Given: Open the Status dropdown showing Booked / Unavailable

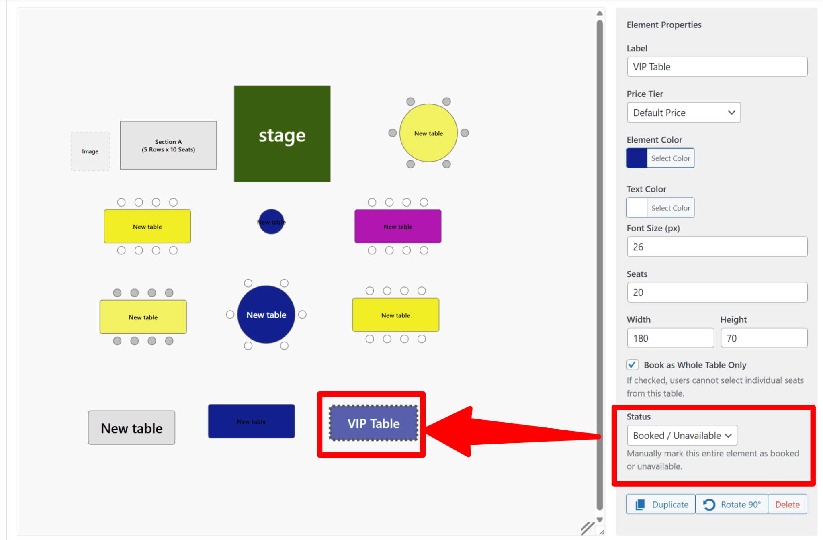Looking at the screenshot, I should tap(682, 435).
